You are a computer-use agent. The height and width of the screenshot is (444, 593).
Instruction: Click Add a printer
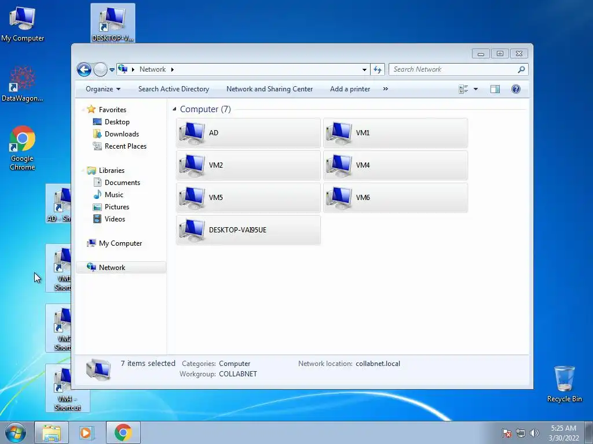point(350,89)
